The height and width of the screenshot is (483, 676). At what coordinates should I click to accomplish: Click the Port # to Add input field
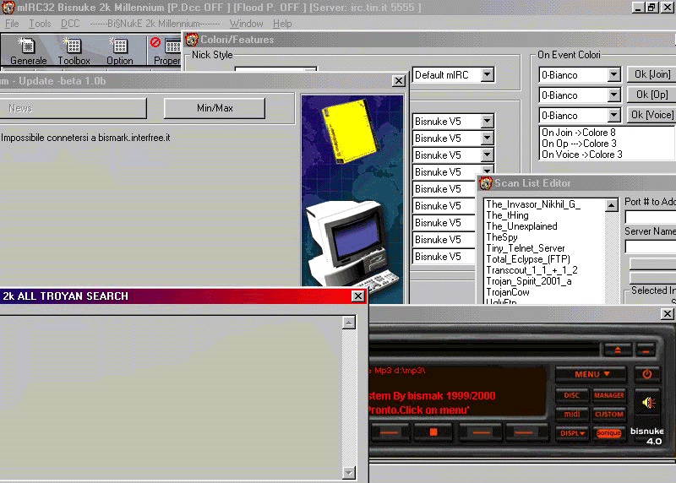(651, 217)
